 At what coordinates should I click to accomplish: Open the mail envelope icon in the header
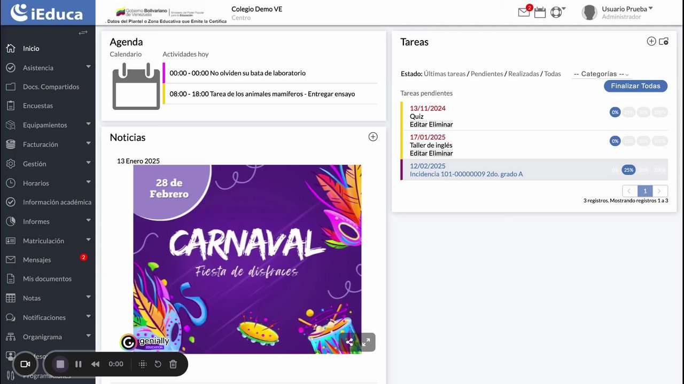524,12
